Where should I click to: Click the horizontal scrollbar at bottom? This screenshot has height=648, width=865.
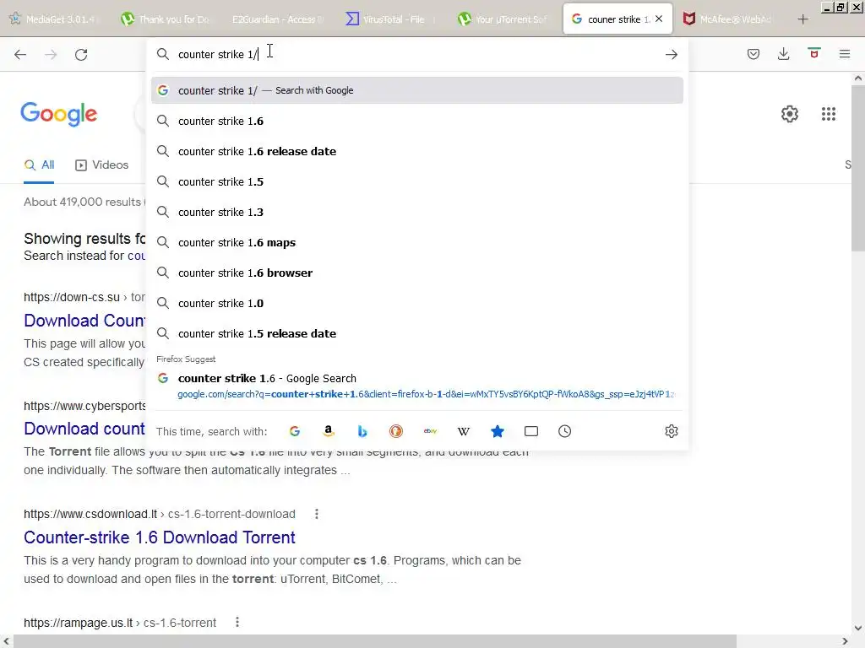coord(374,641)
